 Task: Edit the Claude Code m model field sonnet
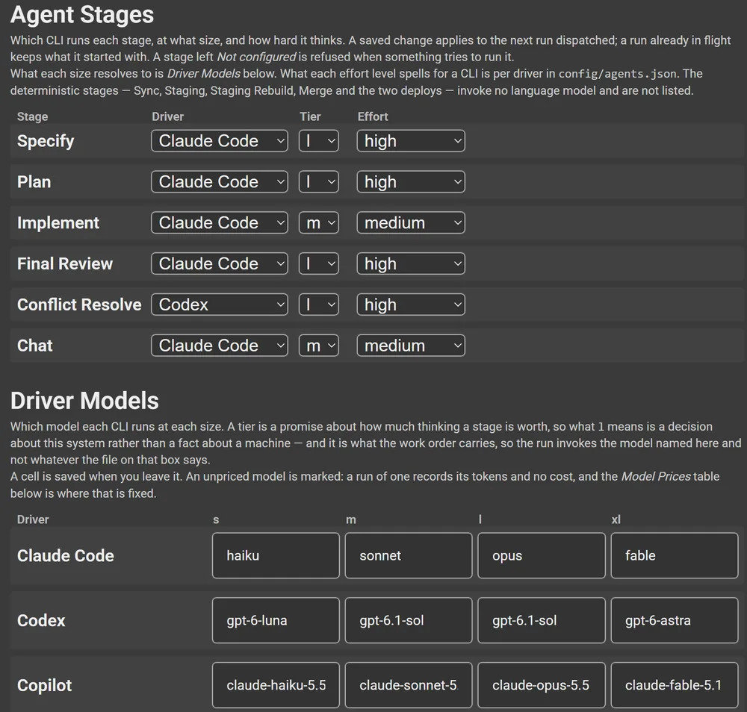(x=409, y=555)
